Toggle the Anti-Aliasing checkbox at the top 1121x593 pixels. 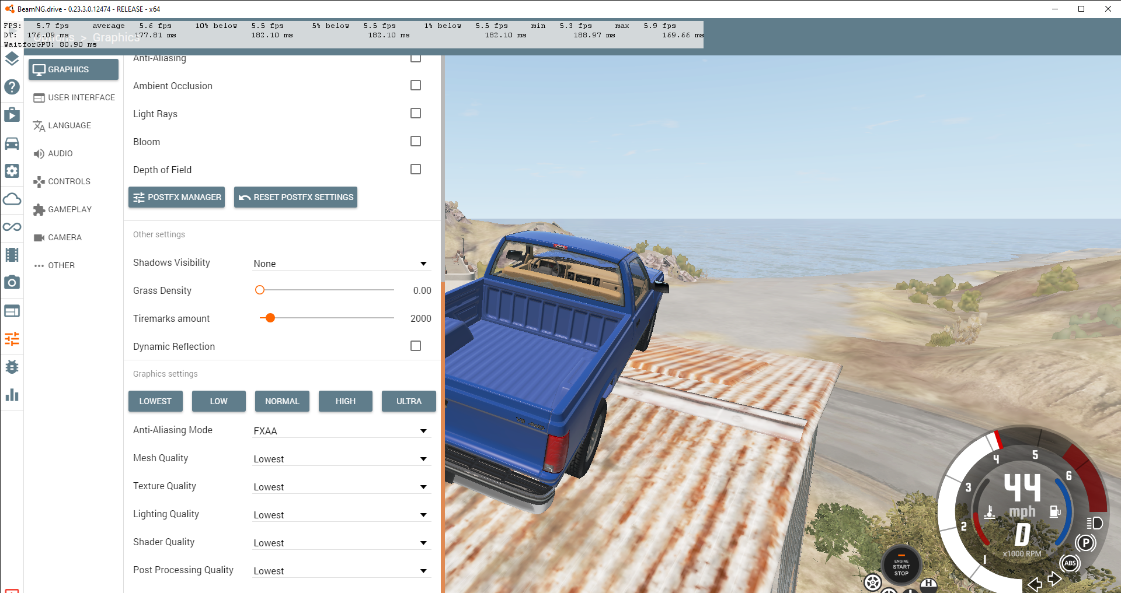416,58
